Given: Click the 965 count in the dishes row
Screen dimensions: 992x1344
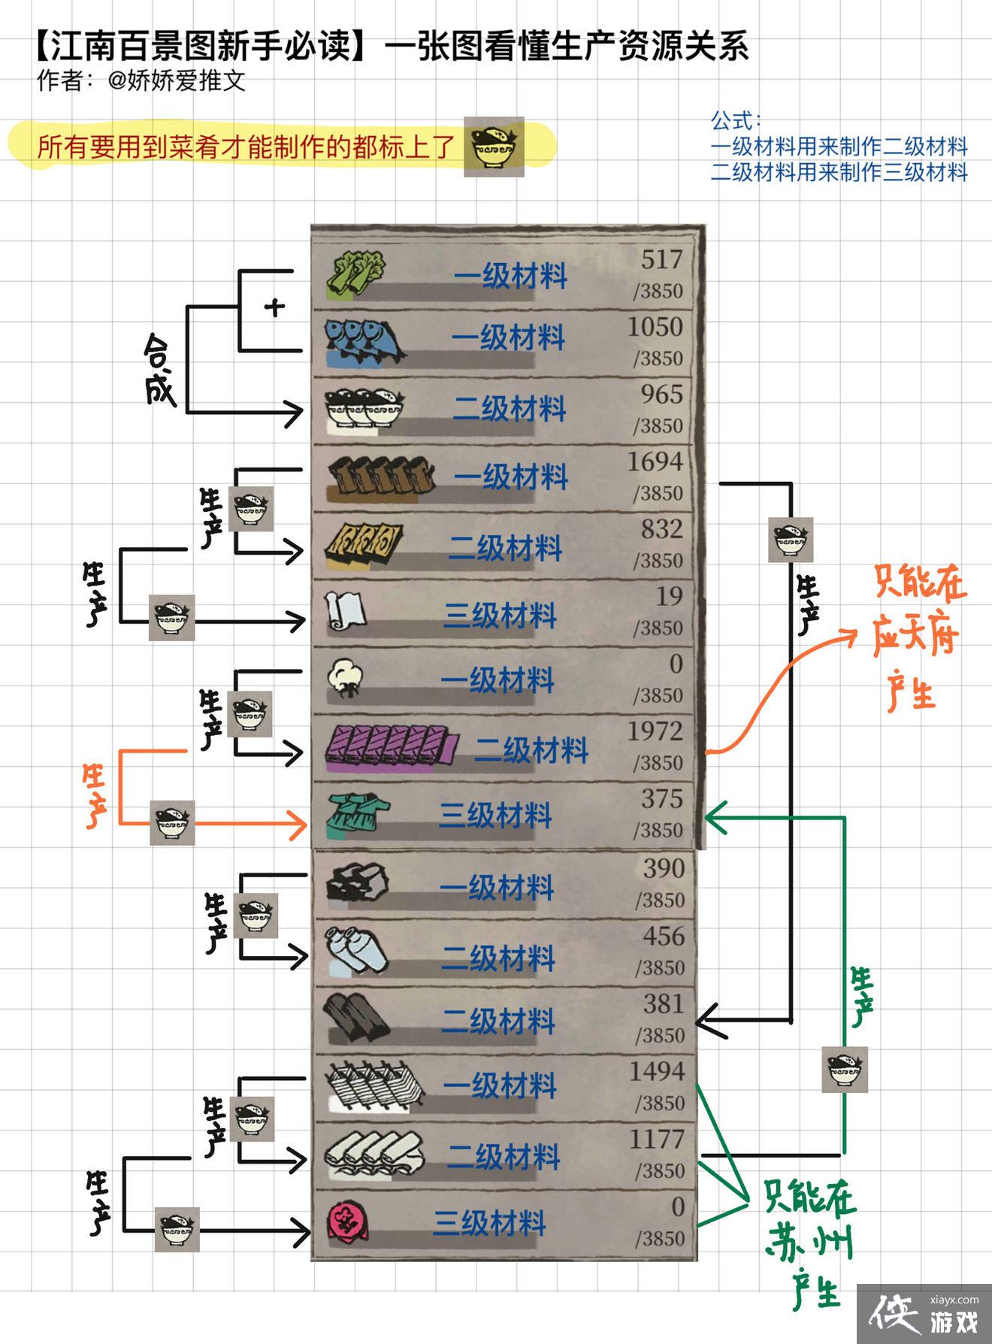Looking at the screenshot, I should coord(661,395).
